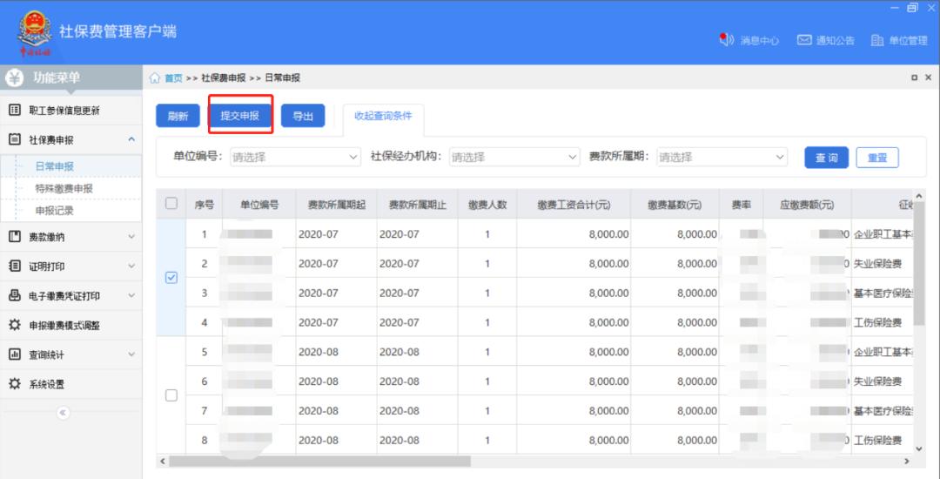
Task: Expand the 费款所属期 dropdown
Action: click(x=722, y=158)
